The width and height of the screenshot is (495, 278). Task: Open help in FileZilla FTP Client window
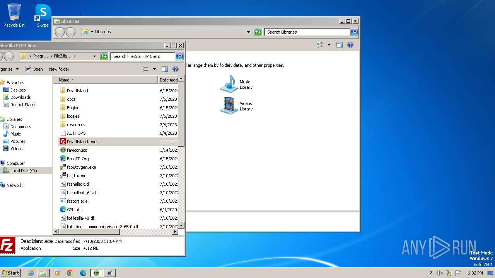176,69
